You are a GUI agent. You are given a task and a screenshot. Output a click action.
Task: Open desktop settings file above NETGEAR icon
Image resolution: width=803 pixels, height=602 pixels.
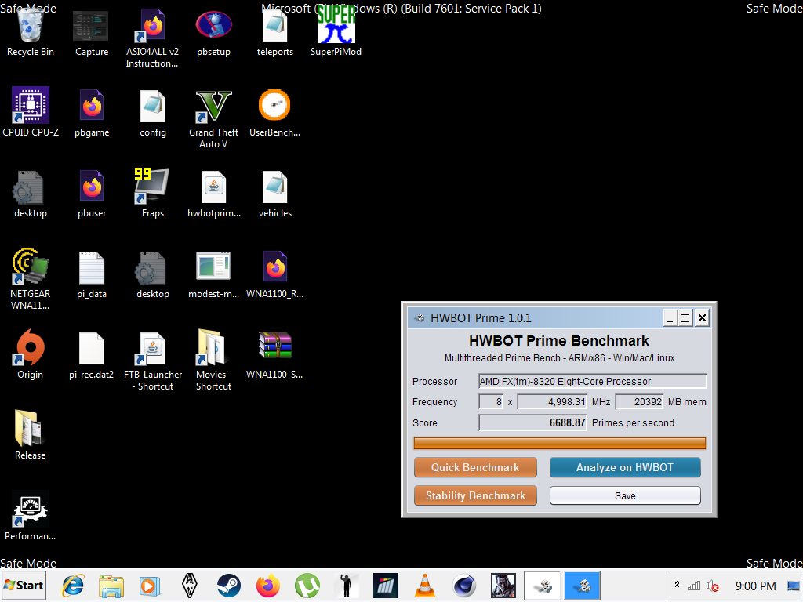tap(31, 194)
